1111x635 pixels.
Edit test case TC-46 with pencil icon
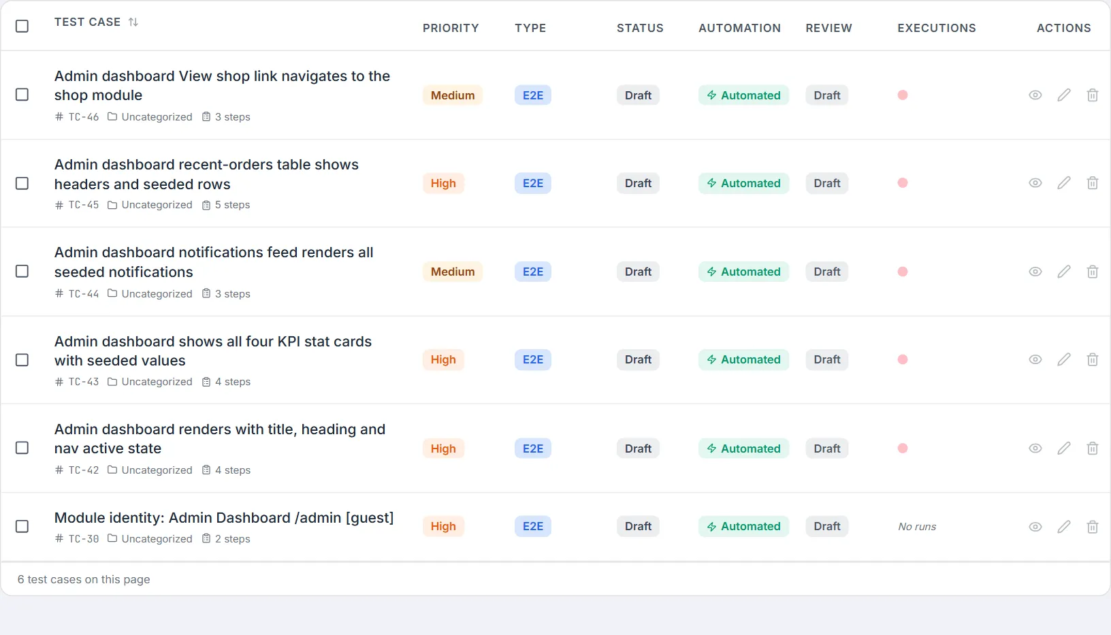(x=1063, y=95)
